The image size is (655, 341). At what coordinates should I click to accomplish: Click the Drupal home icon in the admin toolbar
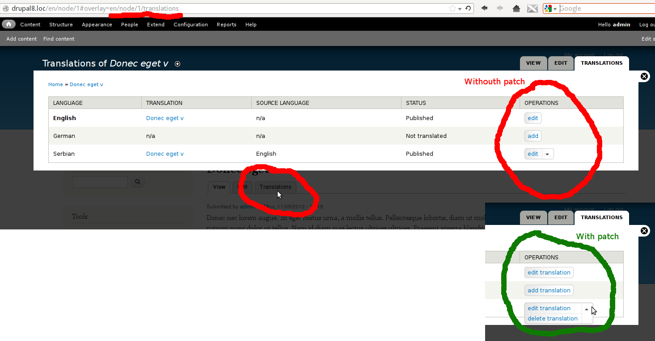pos(8,24)
